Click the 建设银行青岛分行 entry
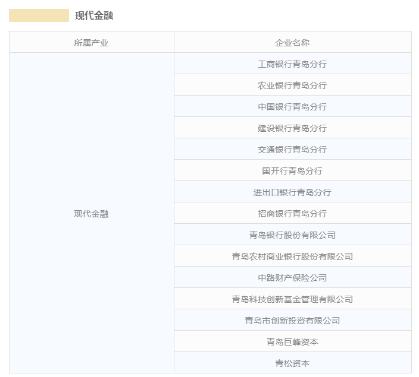The height and width of the screenshot is (377, 419). click(x=293, y=128)
